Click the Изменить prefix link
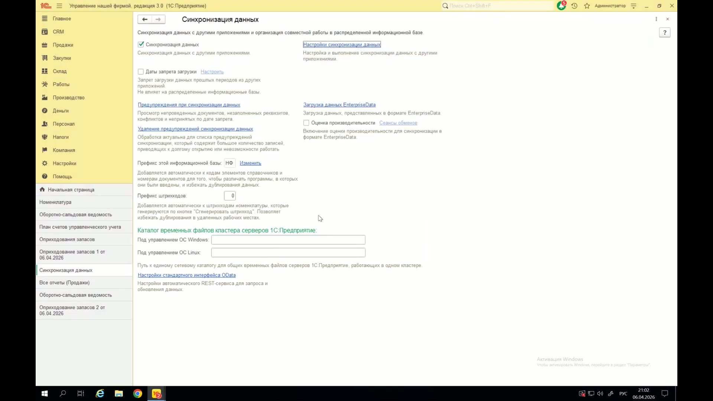Image resolution: width=713 pixels, height=401 pixels. click(250, 163)
